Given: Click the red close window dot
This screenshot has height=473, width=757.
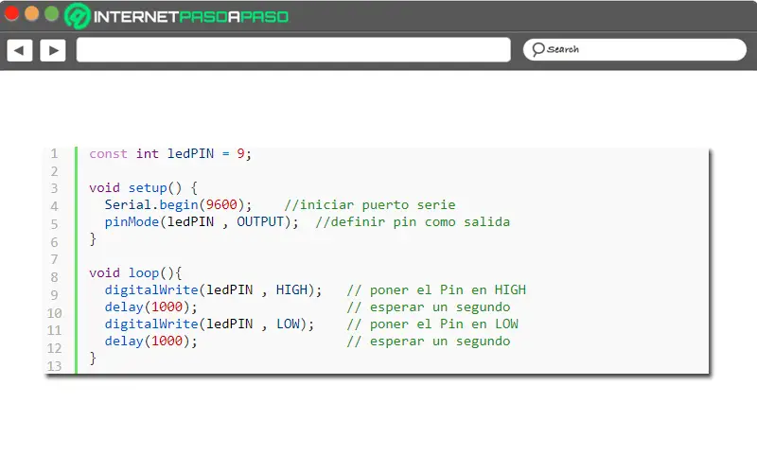Looking at the screenshot, I should point(11,14).
